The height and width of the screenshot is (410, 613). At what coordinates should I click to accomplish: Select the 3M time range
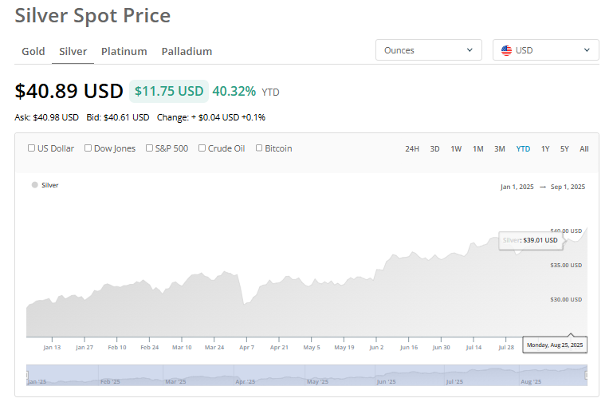[x=500, y=149]
